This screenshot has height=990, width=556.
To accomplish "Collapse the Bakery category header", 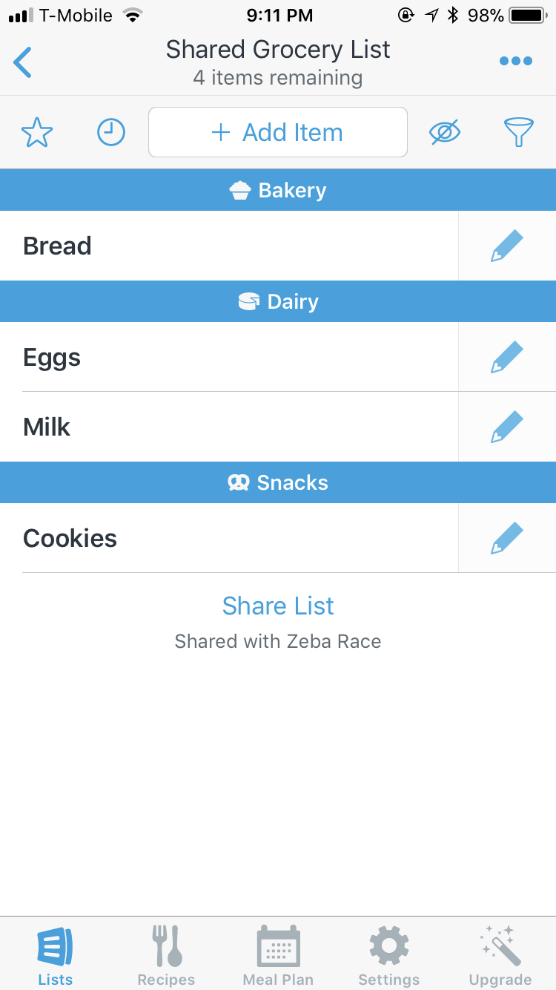I will (x=278, y=190).
